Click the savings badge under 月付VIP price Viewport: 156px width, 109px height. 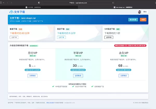[x=32, y=70]
